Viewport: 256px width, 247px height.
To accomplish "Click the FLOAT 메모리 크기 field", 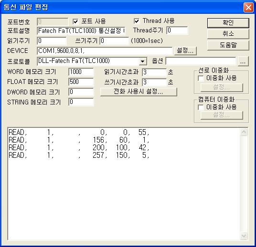I will coord(81,82).
